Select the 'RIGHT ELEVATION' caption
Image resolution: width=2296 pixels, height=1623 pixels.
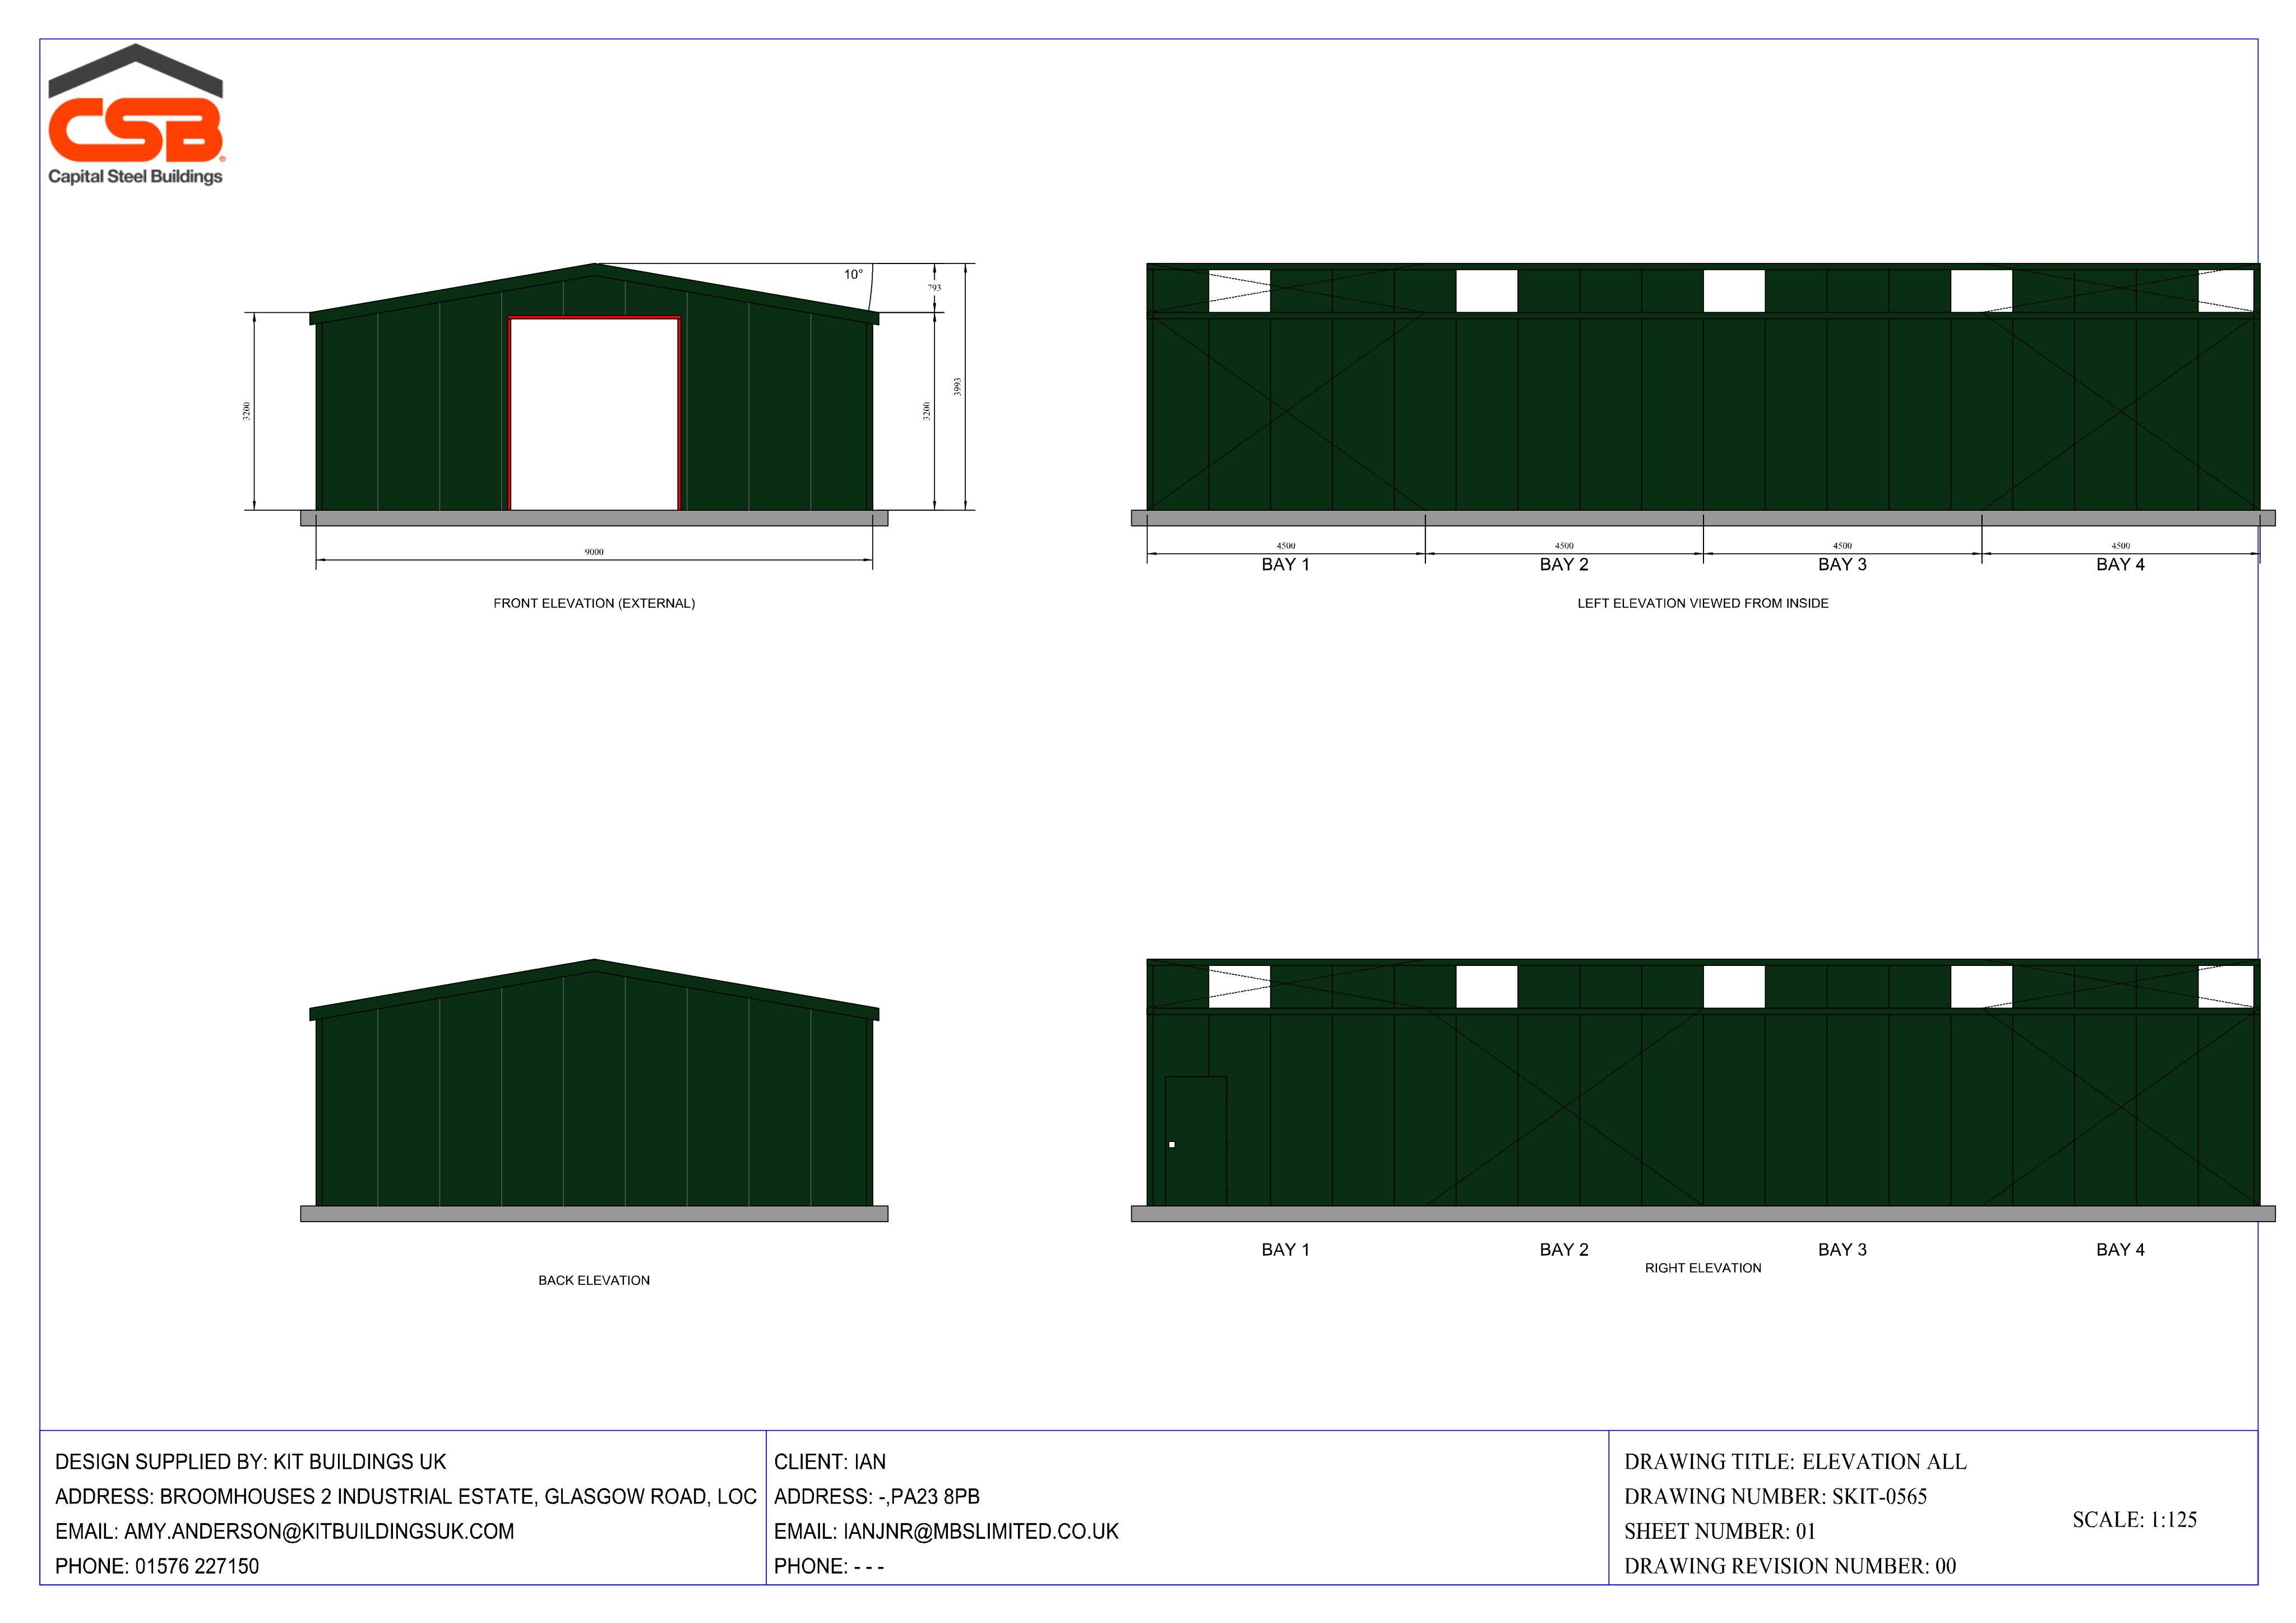coord(1703,1267)
